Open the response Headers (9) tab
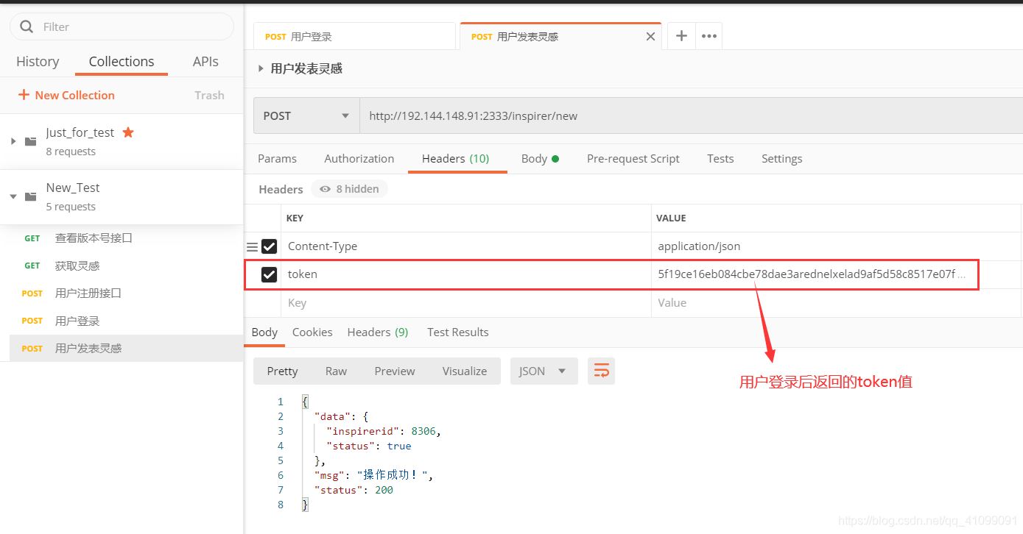This screenshot has width=1023, height=534. pyautogui.click(x=378, y=332)
